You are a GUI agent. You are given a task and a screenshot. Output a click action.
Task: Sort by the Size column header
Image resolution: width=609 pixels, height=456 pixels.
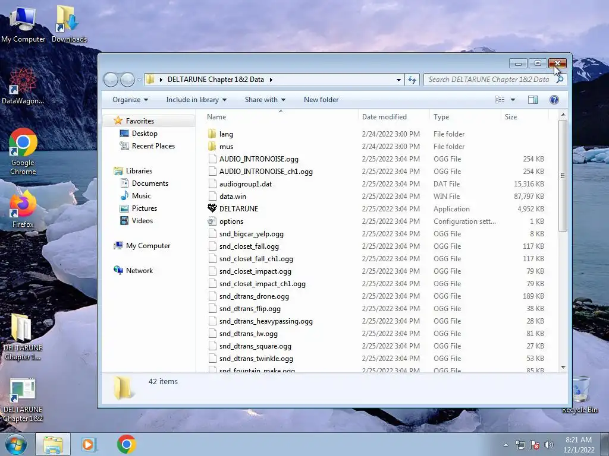tap(525, 117)
